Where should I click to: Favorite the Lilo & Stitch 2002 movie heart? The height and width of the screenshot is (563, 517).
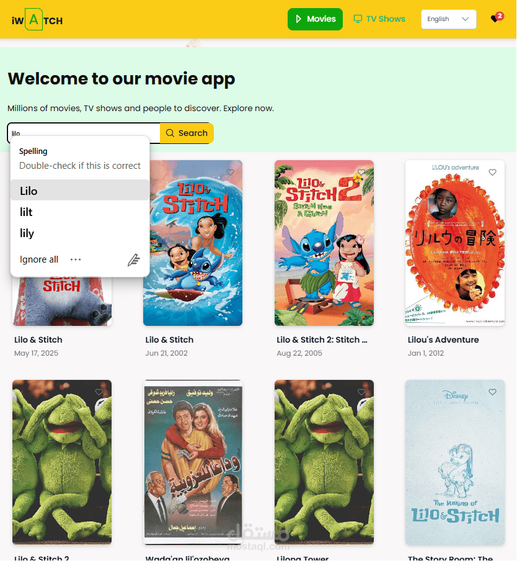tap(230, 173)
